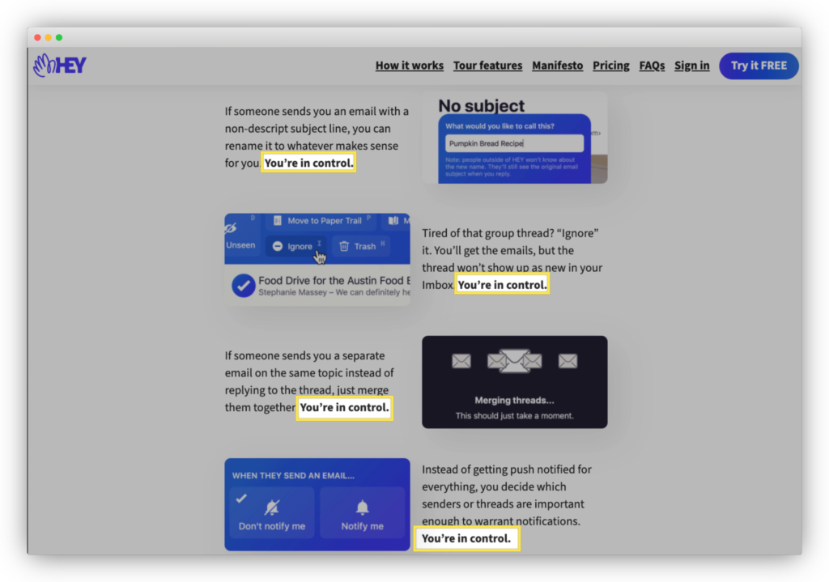Viewport: 829px width, 582px height.
Task: Click the Unseen crossed-eye icon
Action: pos(230,230)
